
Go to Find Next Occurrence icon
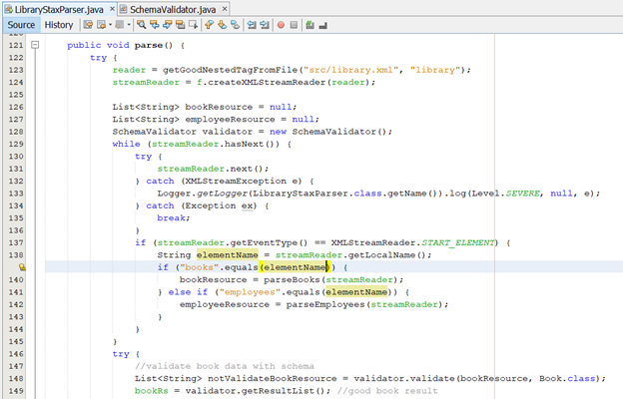pyautogui.click(x=168, y=25)
